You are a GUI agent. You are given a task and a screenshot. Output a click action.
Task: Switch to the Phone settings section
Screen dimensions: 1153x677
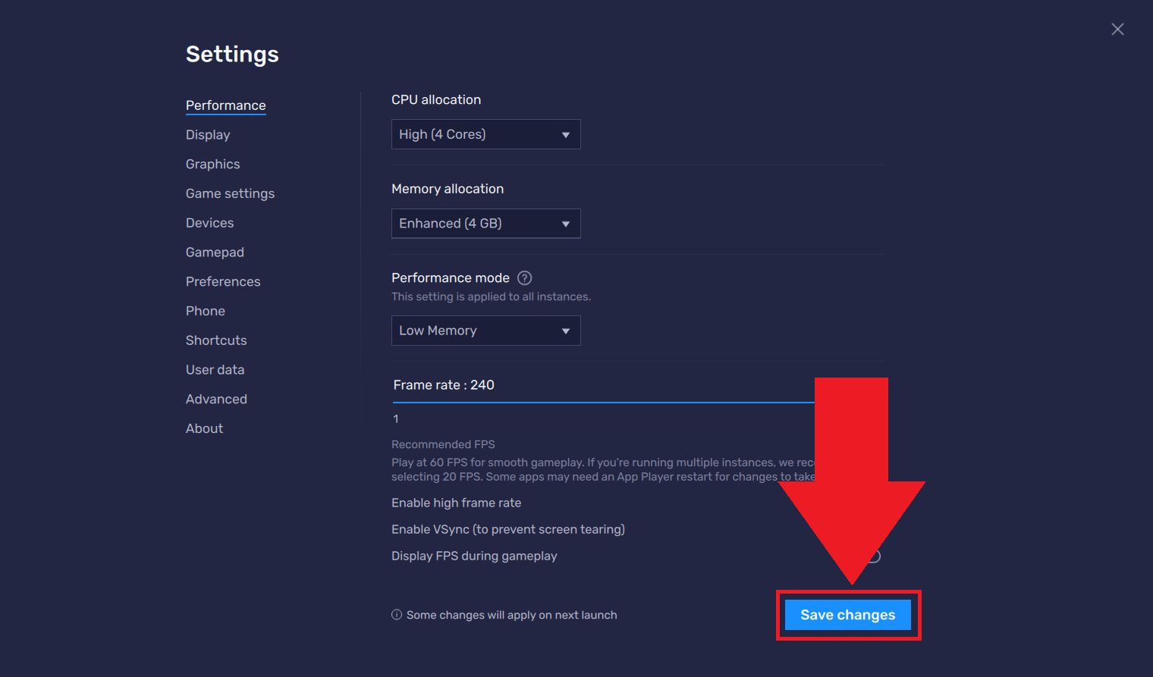(x=205, y=312)
